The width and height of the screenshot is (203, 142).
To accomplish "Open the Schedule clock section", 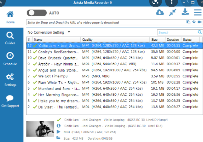I will click(10, 59).
